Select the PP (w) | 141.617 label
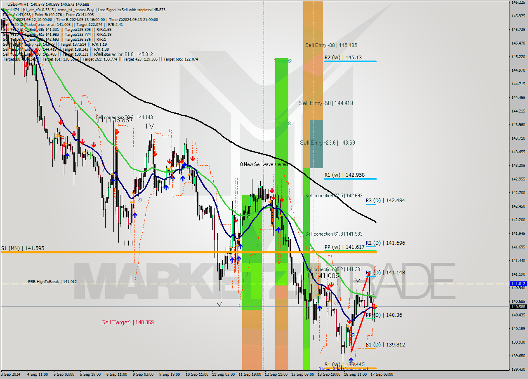The height and width of the screenshot is (379, 528). [344, 247]
